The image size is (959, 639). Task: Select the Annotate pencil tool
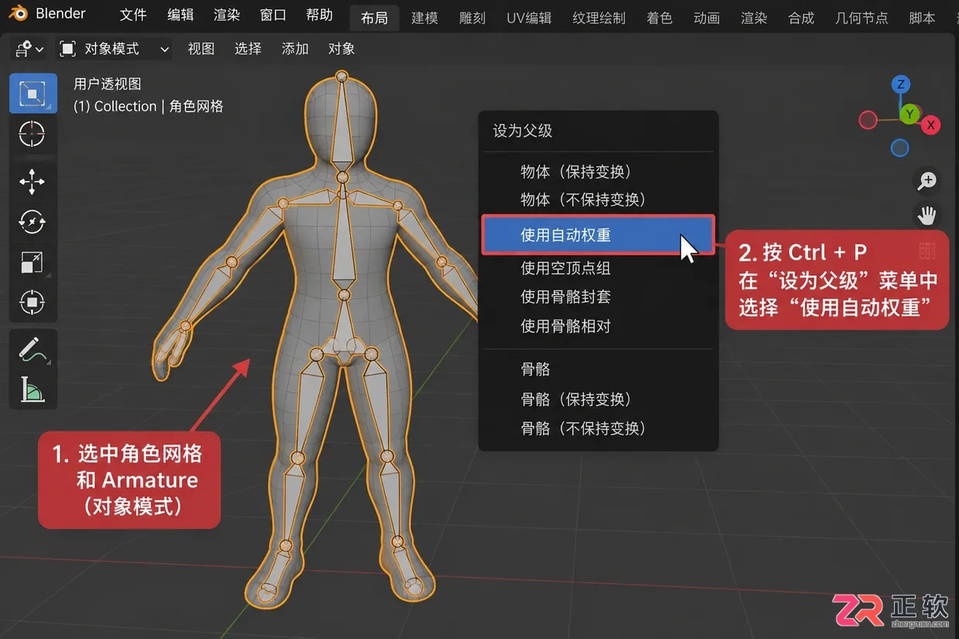point(33,349)
